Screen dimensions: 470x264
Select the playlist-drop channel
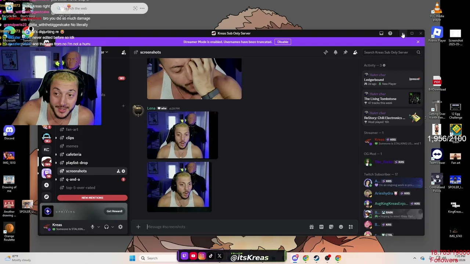pos(77,163)
